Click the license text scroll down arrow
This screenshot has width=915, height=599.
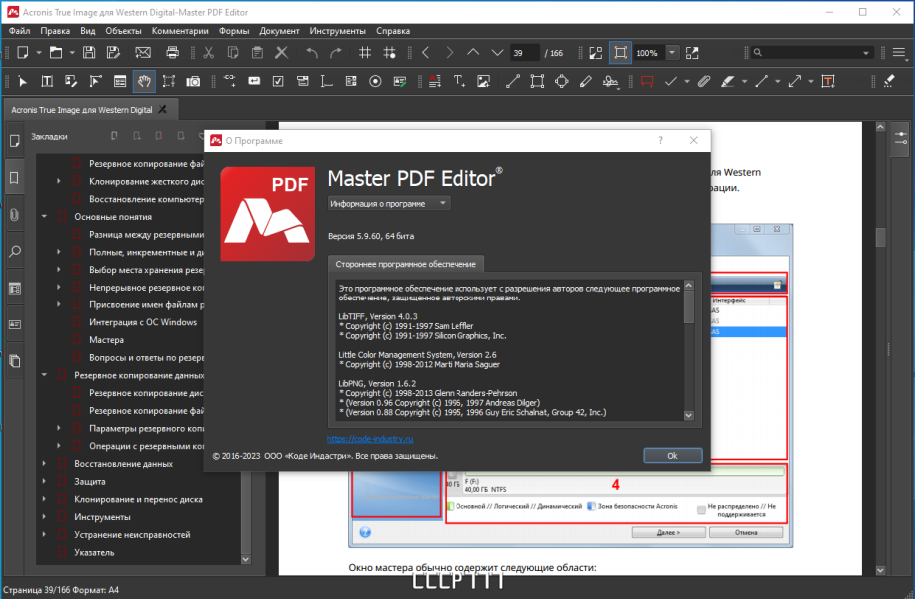click(x=689, y=416)
